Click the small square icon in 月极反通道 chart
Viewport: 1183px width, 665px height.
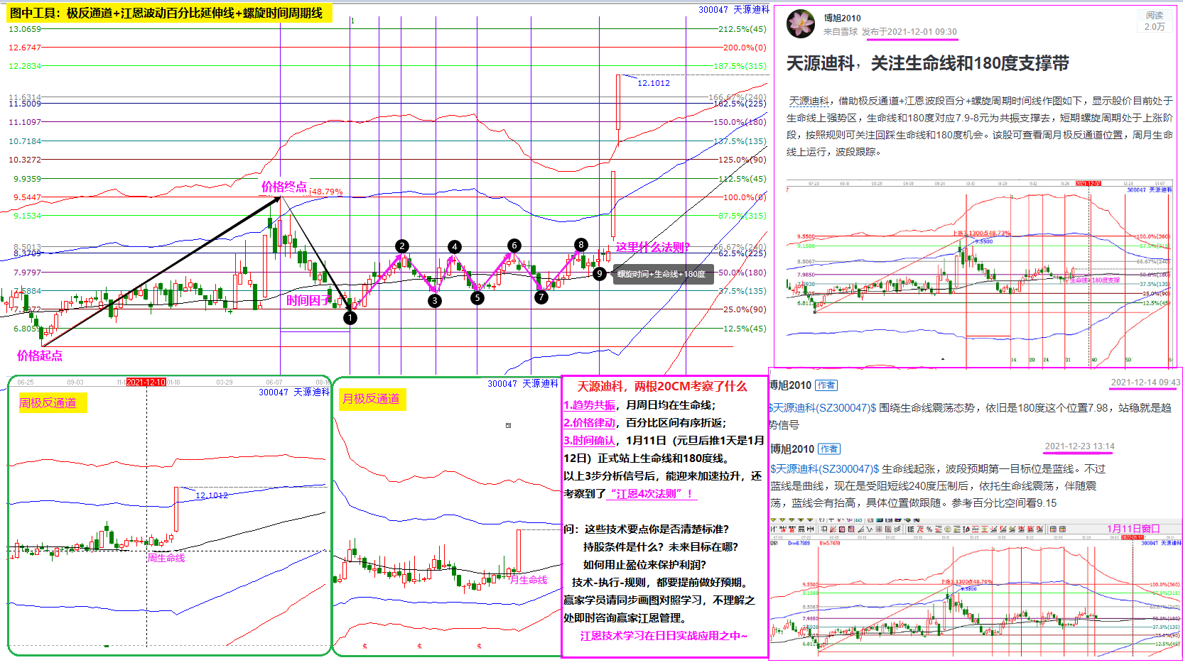coord(508,426)
